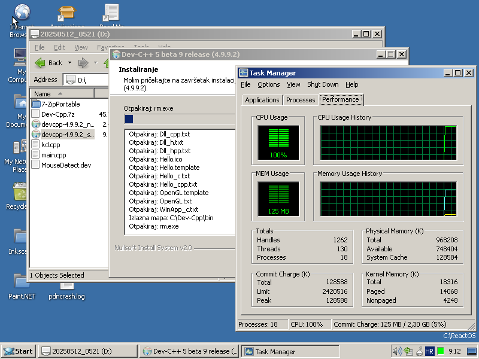The image size is (479, 359).
Task: Select the devcpp-4.9.9.2_n... installer icon in Explorer
Action: [x=36, y=124]
